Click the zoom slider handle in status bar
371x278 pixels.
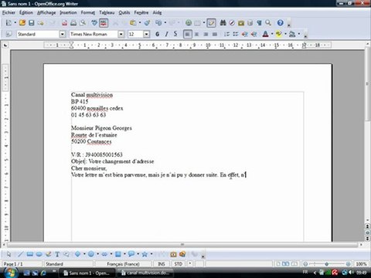coord(326,264)
